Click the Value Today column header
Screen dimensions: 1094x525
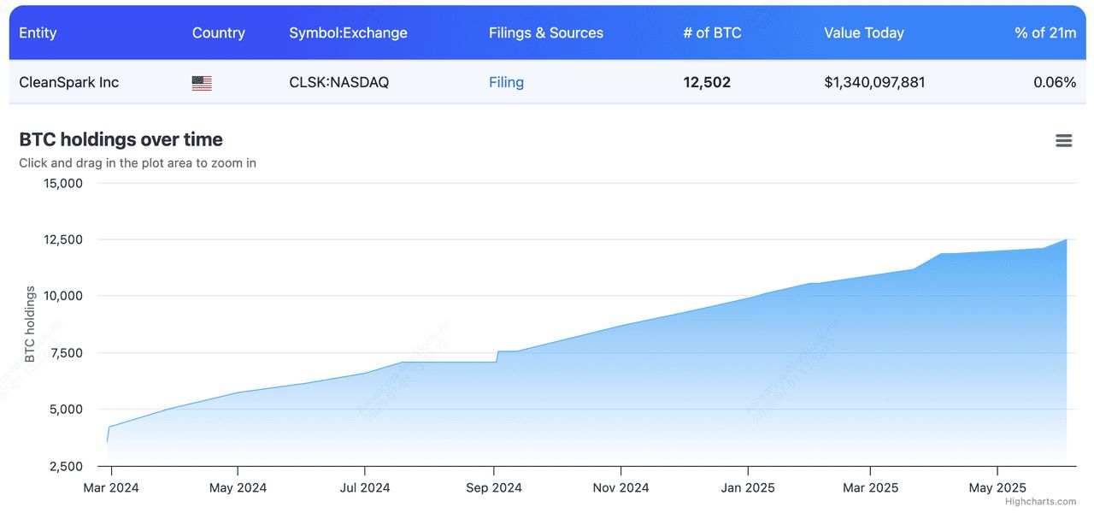[863, 32]
